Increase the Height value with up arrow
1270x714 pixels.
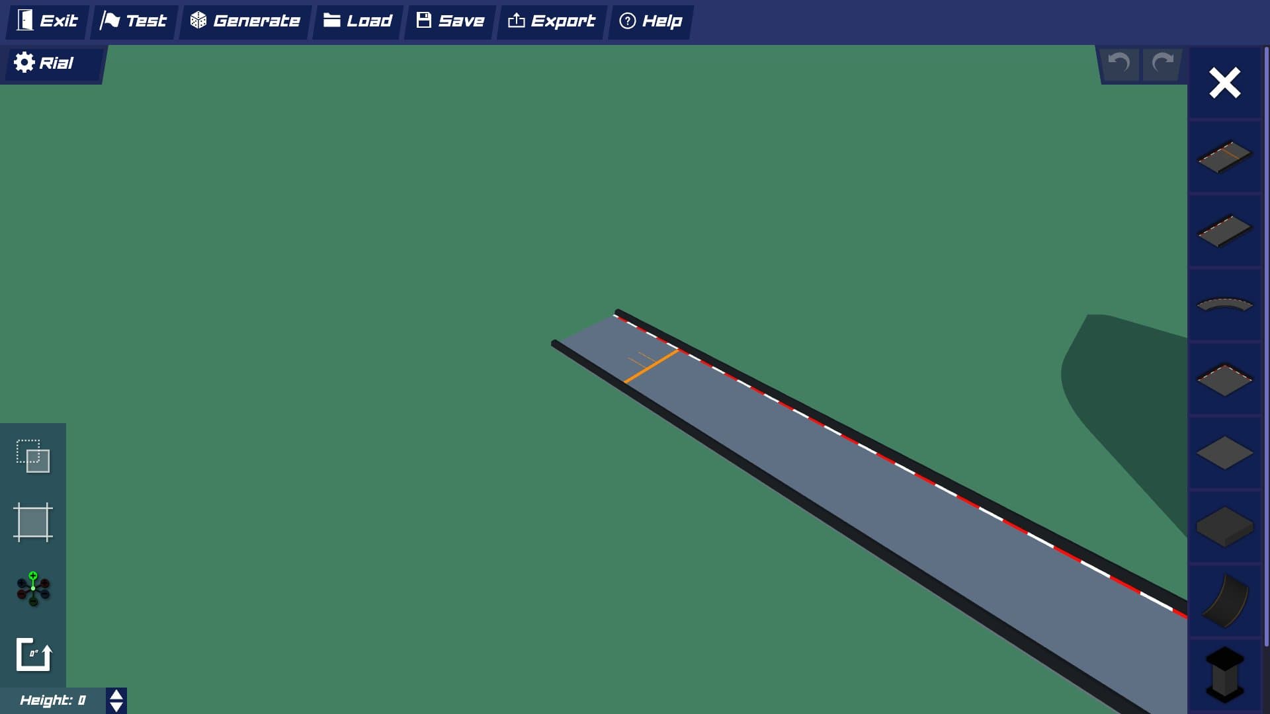pos(116,695)
